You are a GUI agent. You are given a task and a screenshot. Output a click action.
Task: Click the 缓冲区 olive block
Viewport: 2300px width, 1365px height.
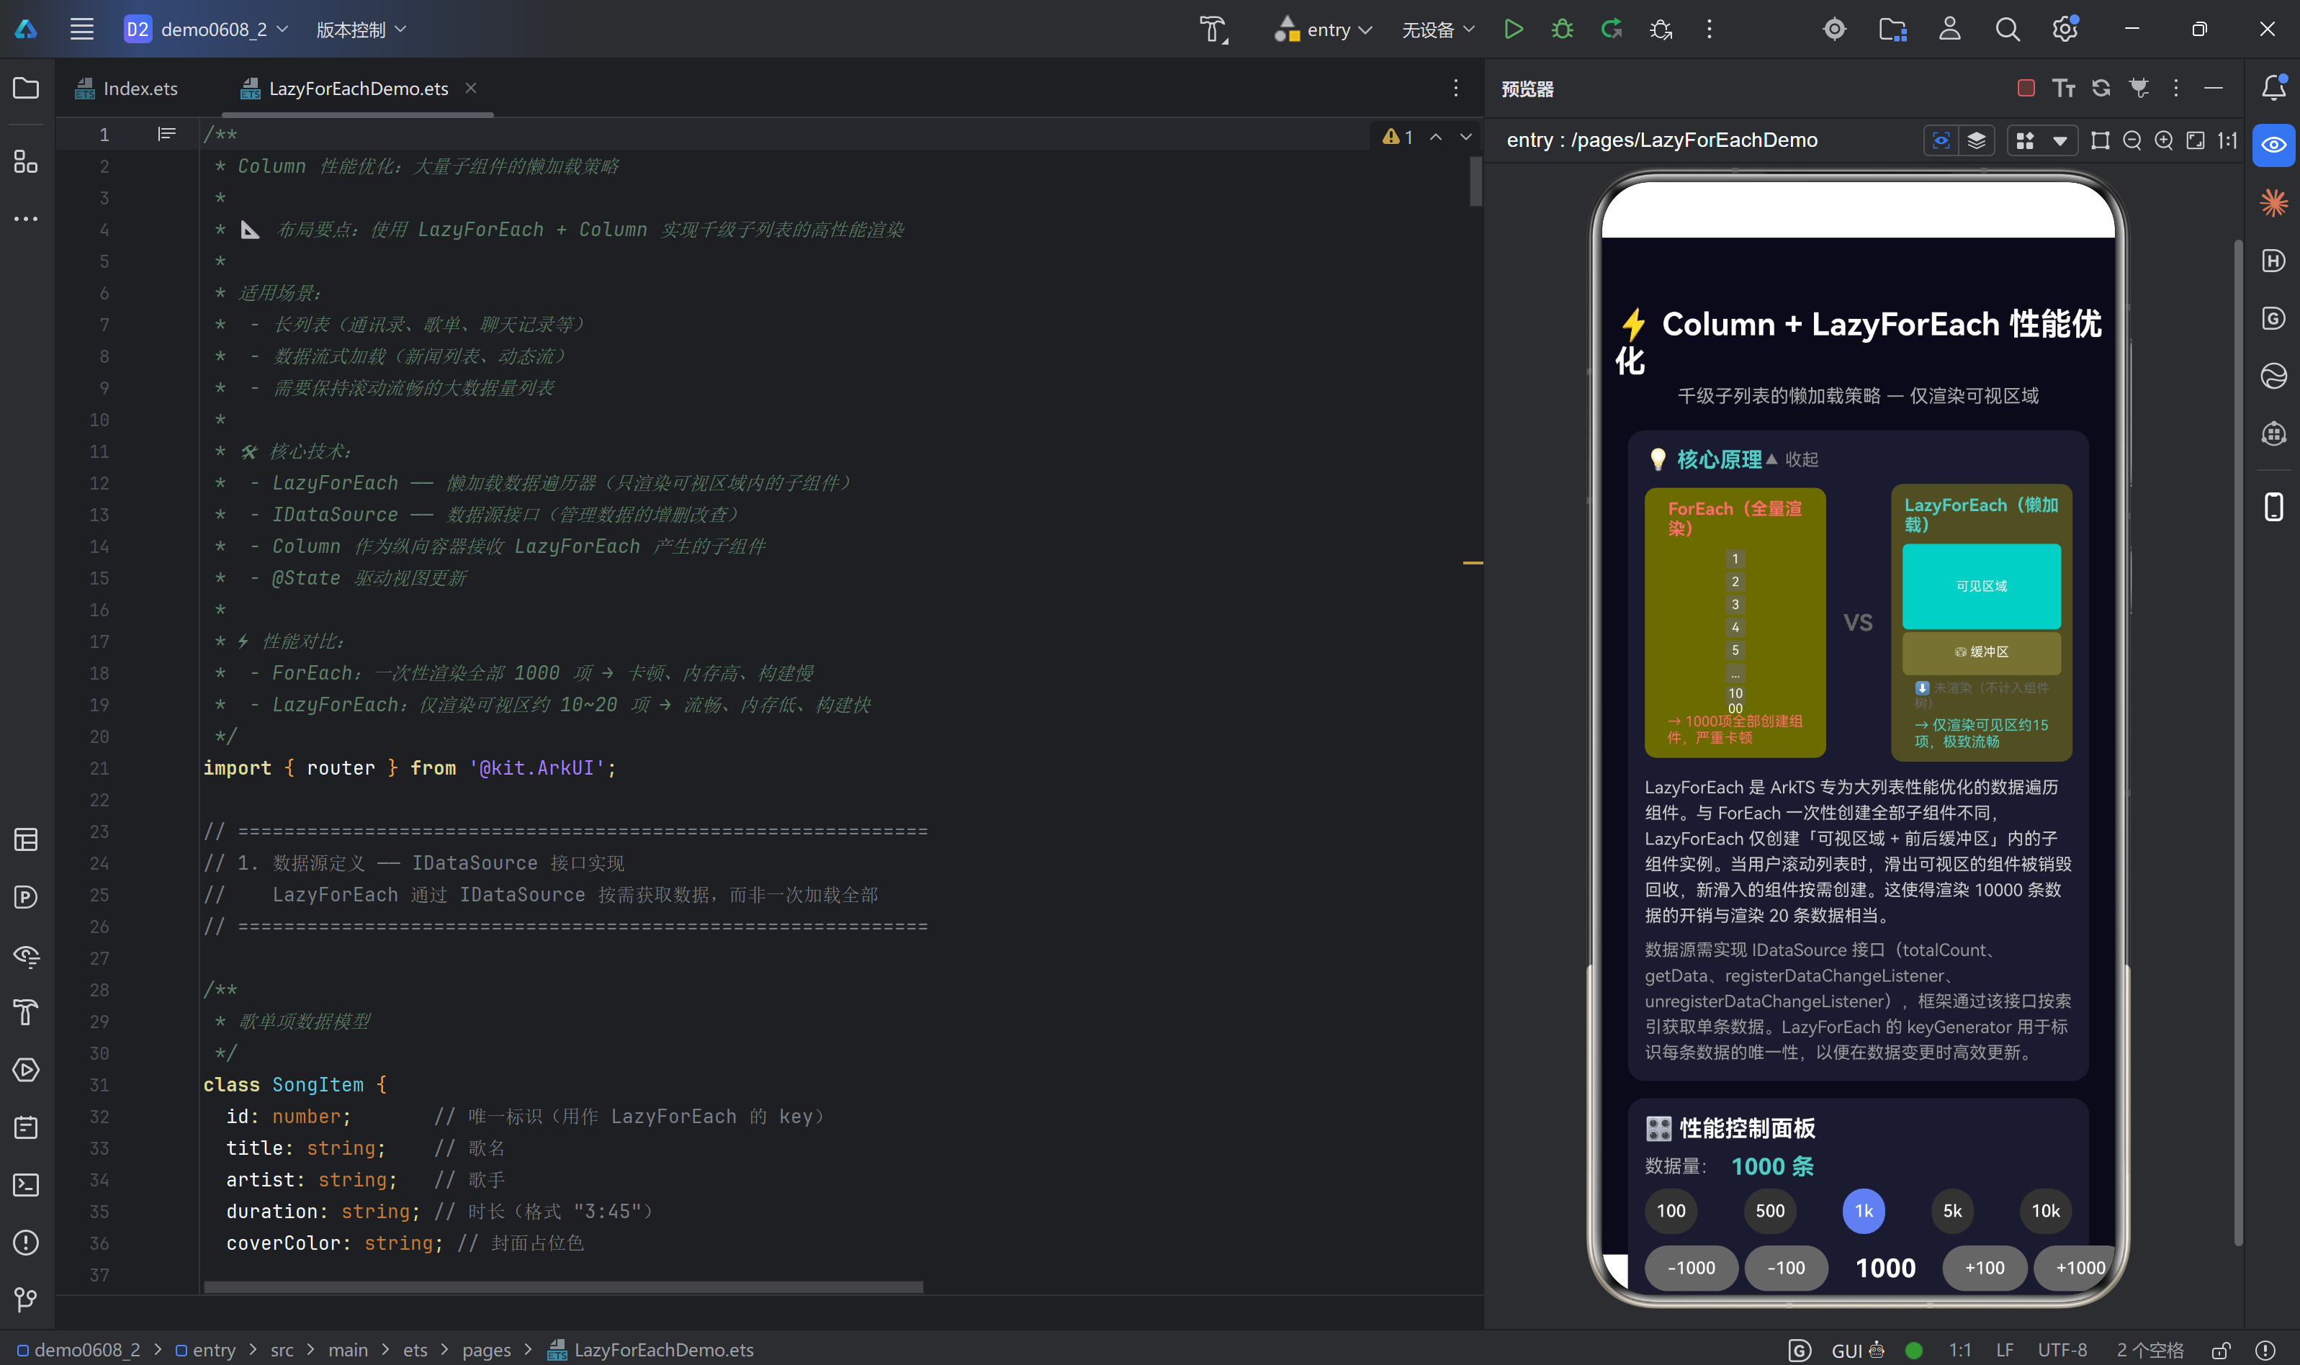point(1981,652)
